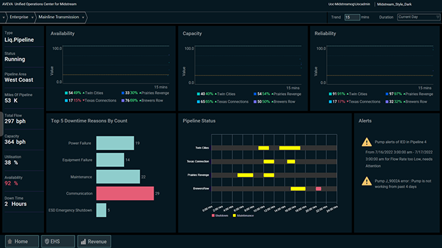Go to the Home page button
The width and height of the screenshot is (442, 248).
(22, 241)
